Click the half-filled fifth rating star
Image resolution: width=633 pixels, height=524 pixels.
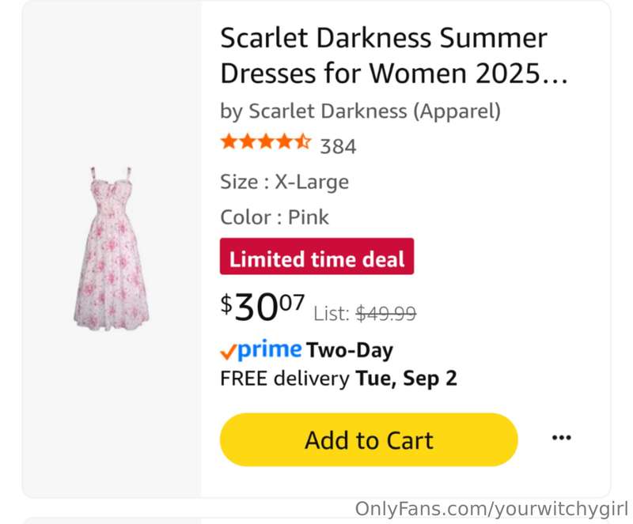coord(302,142)
